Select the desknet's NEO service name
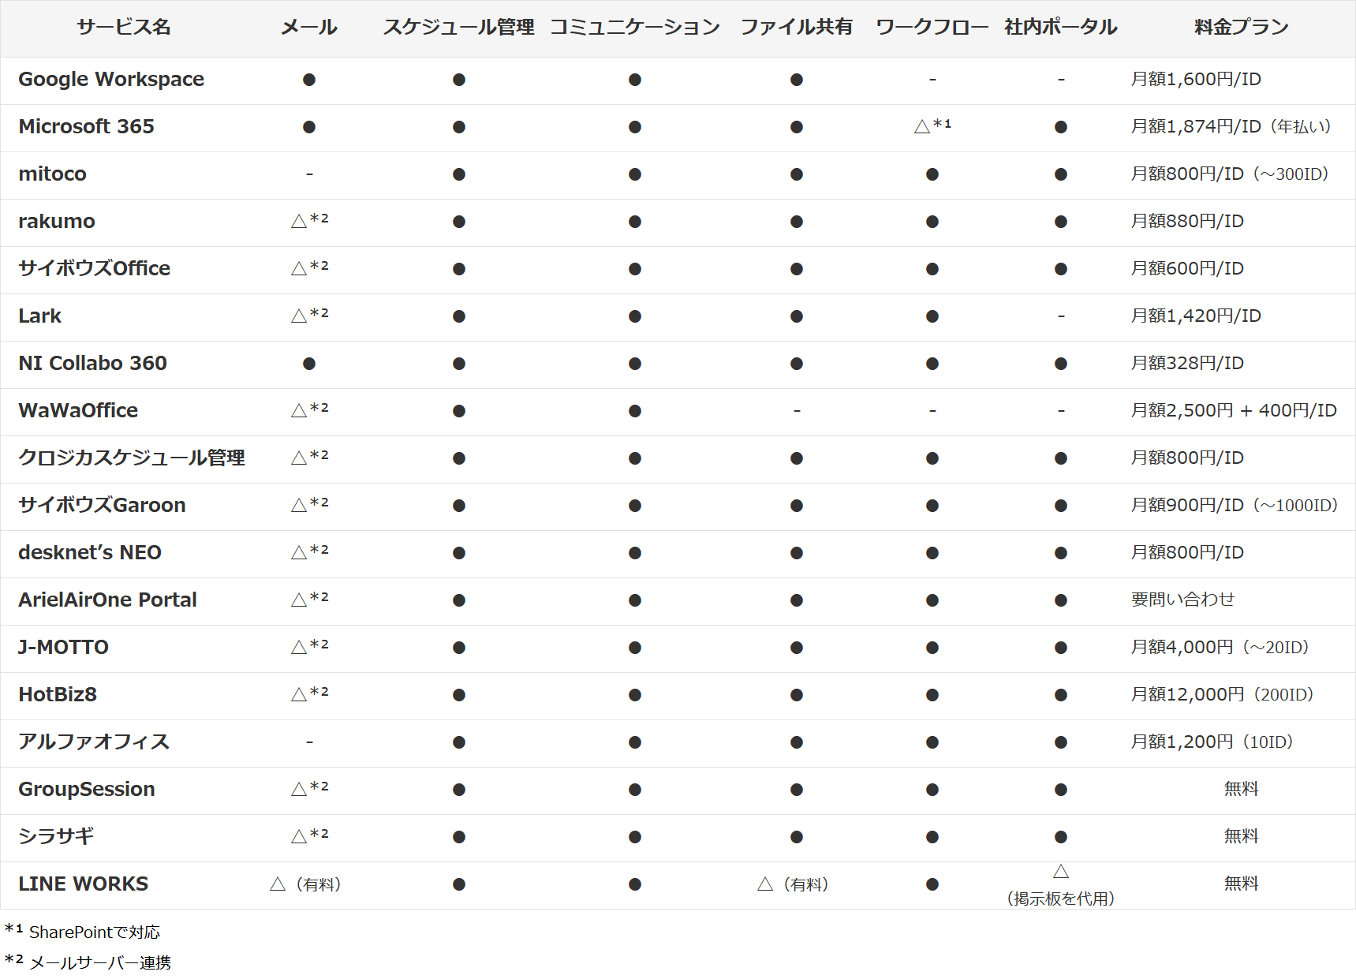 [x=90, y=553]
